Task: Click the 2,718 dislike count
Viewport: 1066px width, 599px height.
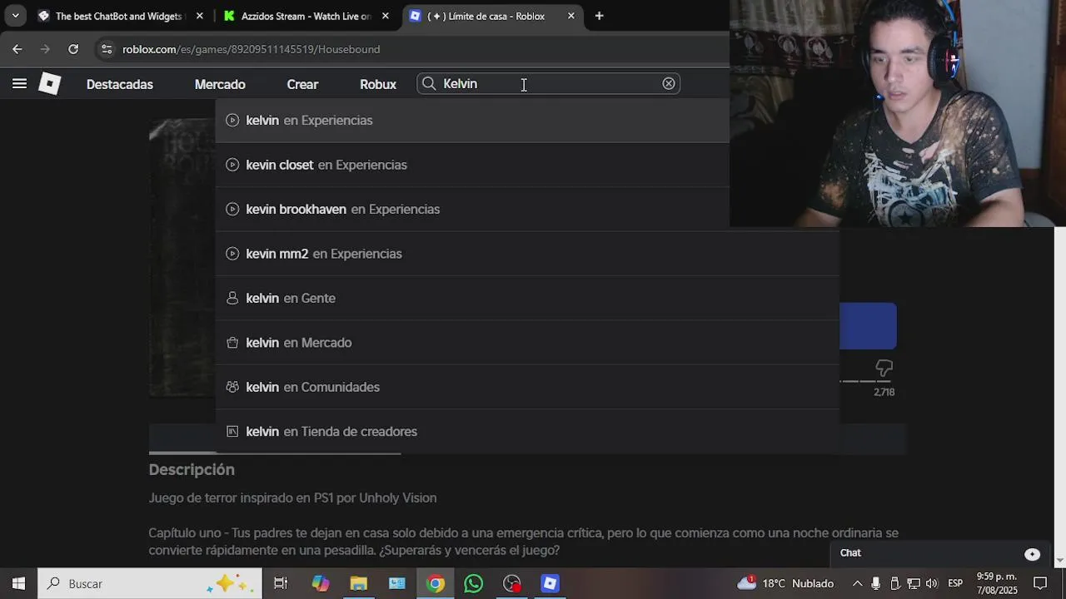Action: pos(884,392)
